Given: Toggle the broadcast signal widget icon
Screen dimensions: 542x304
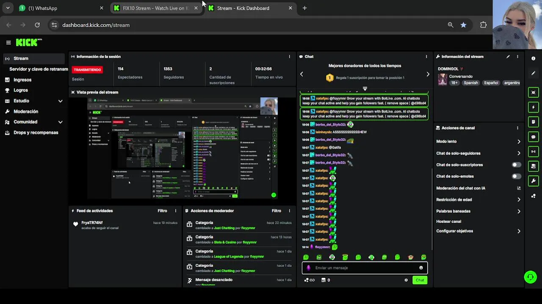Looking at the screenshot, I should click(533, 152).
